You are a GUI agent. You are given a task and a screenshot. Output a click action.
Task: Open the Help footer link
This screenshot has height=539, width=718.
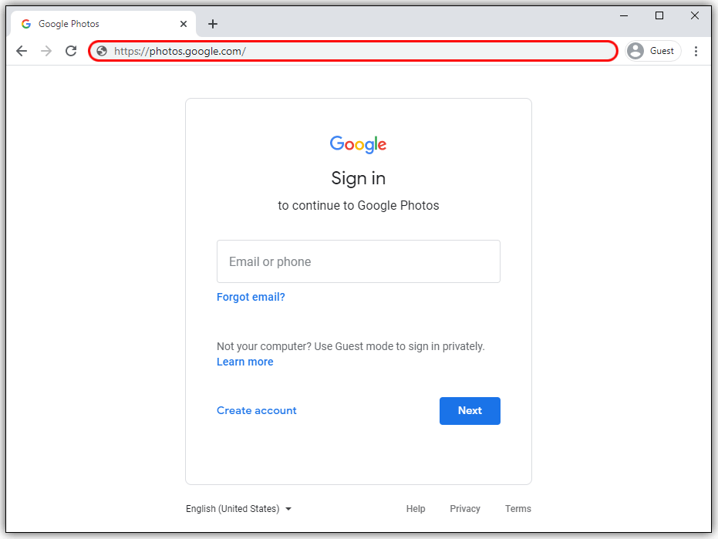(416, 509)
